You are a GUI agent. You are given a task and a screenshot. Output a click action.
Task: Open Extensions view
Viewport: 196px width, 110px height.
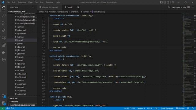(4, 45)
